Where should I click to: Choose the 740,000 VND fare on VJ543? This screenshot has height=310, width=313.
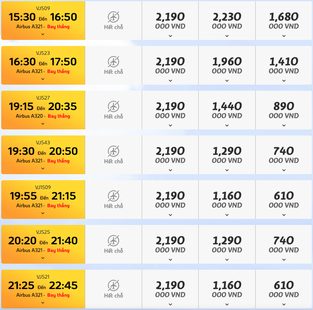point(284,155)
